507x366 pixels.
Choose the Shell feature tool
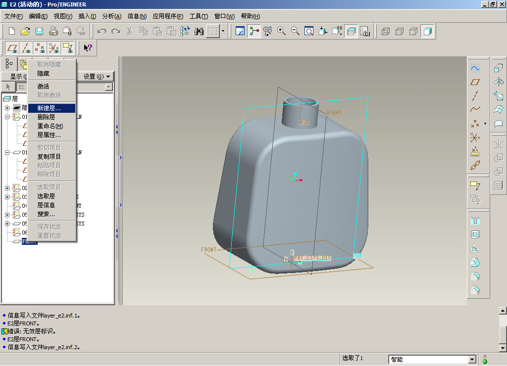[x=475, y=234]
